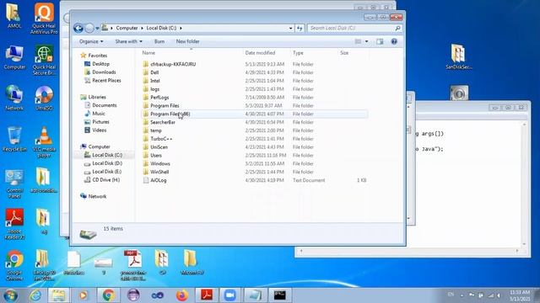Create a New folder from toolbar
The width and height of the screenshot is (540, 303).
point(187,41)
